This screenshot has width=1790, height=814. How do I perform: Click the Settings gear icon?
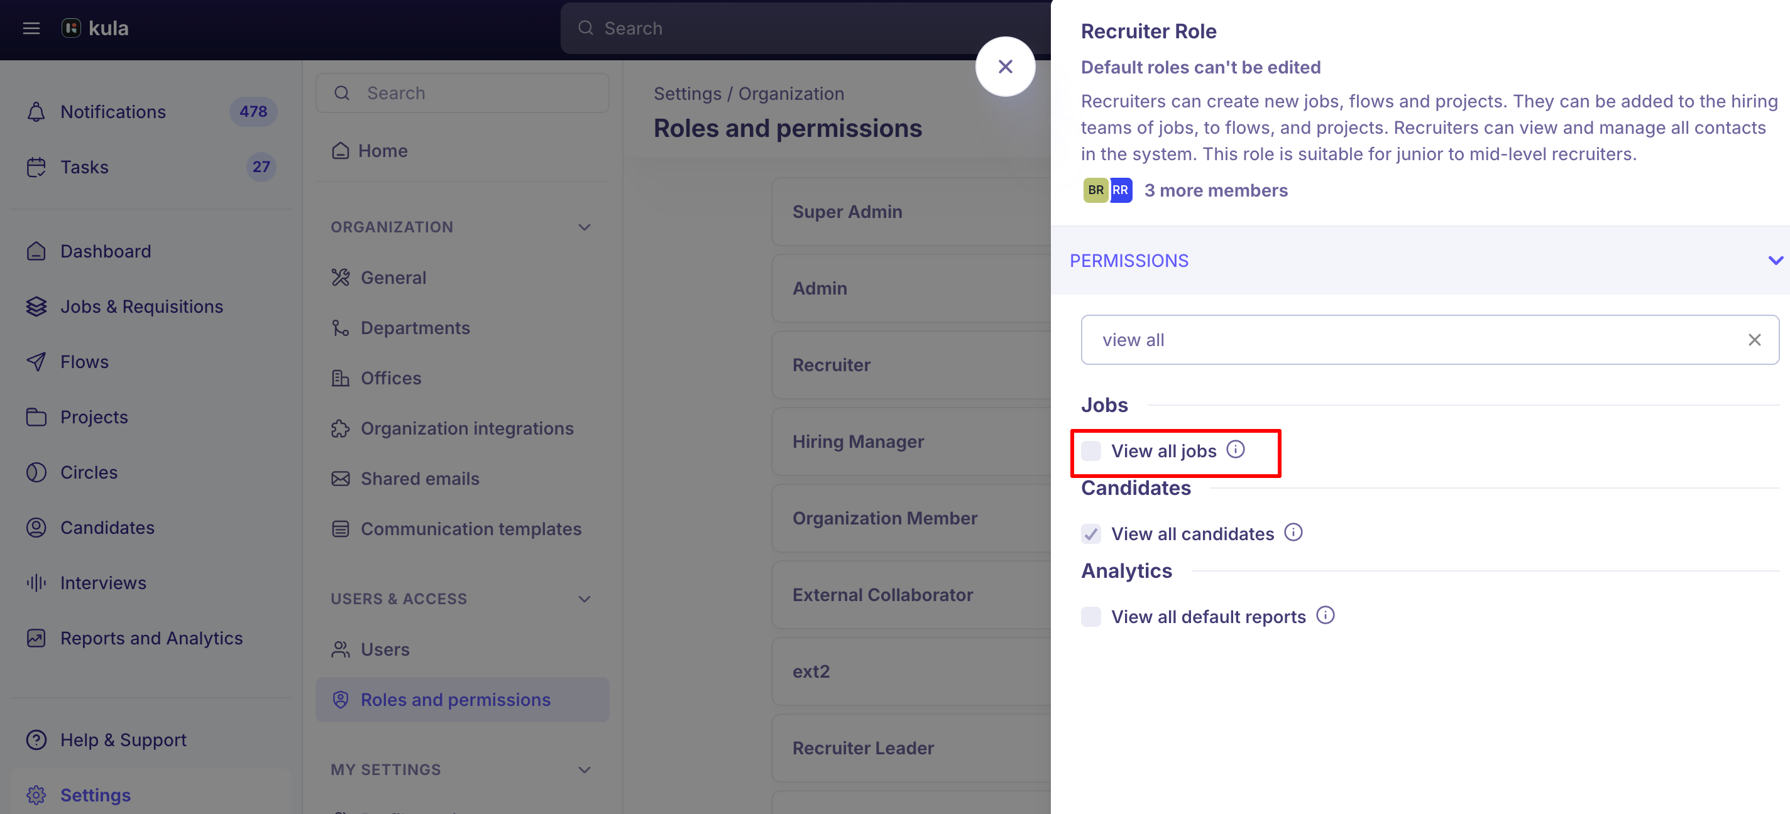36,795
